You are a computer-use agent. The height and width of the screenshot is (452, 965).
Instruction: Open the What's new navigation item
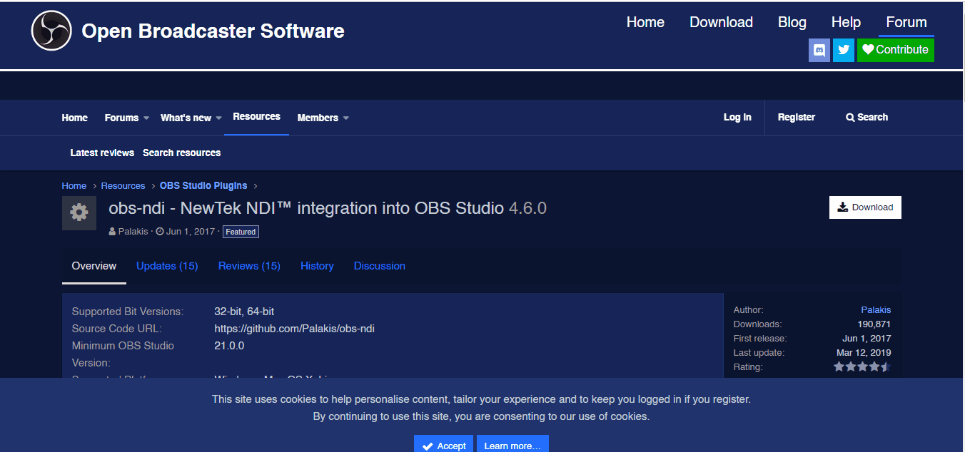pyautogui.click(x=186, y=118)
